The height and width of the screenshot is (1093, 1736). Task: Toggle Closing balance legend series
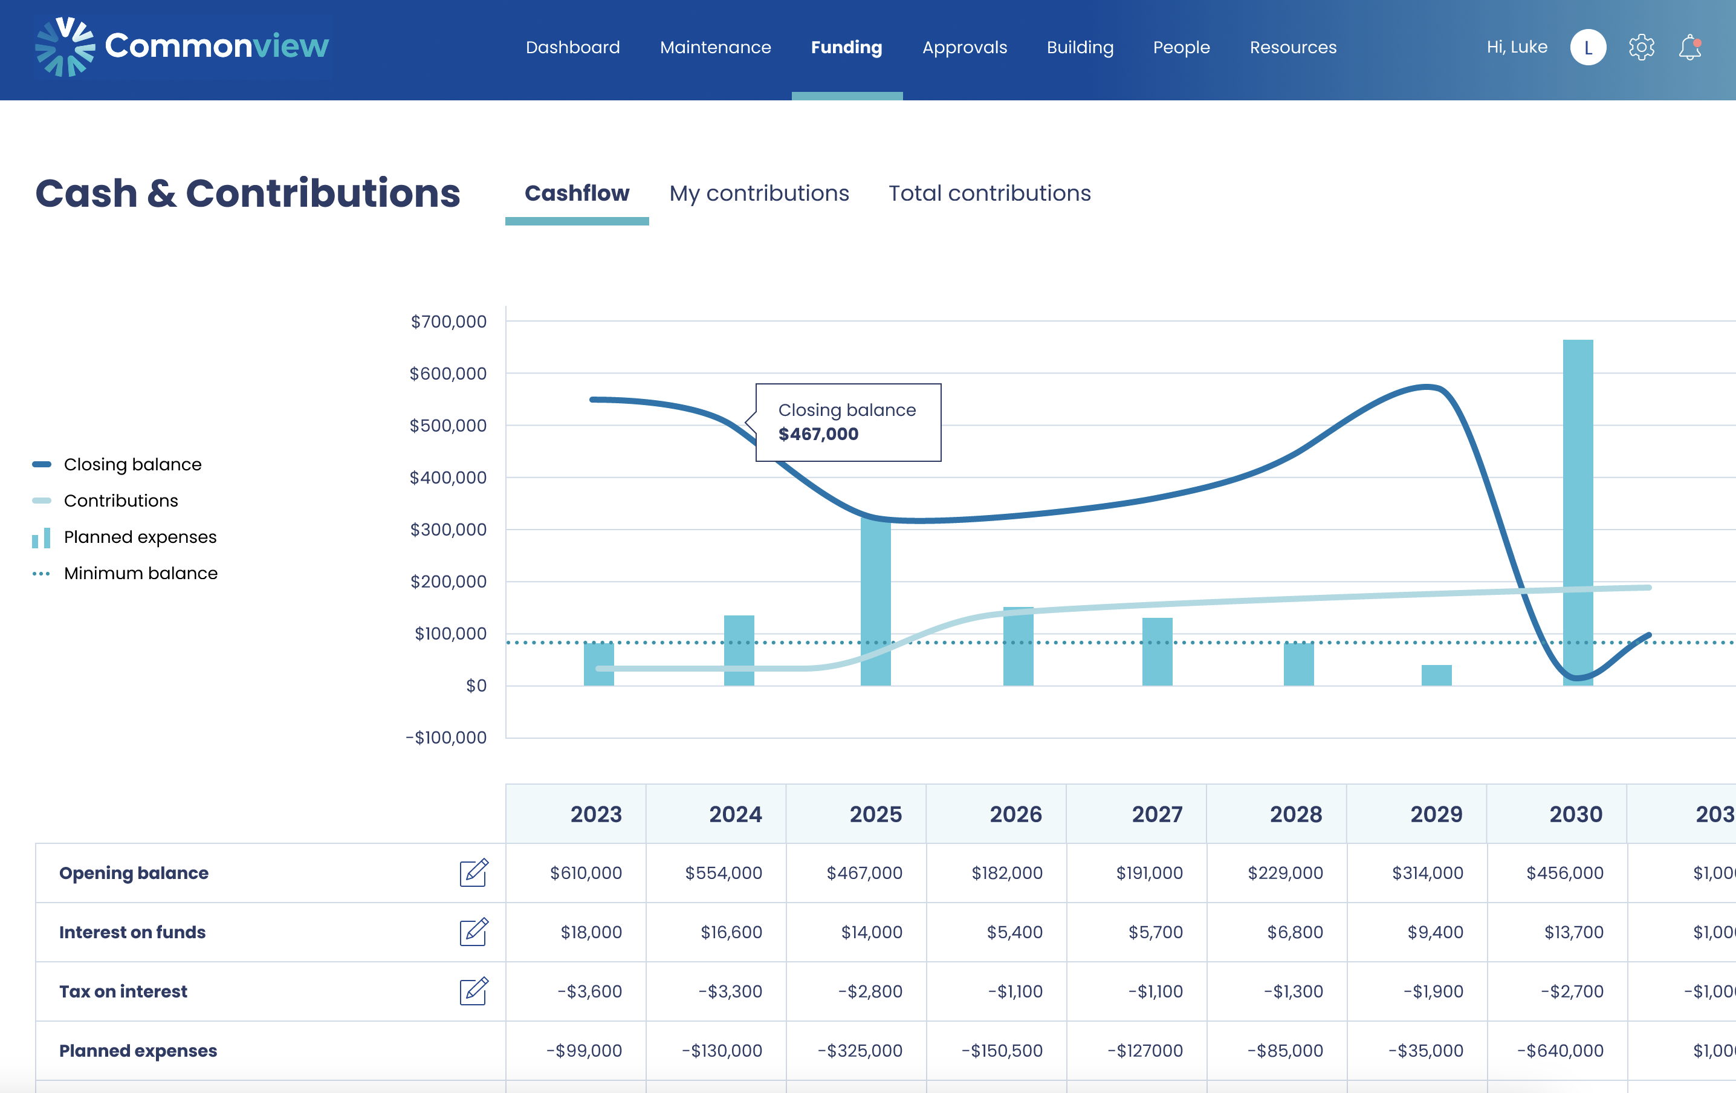[x=132, y=464]
